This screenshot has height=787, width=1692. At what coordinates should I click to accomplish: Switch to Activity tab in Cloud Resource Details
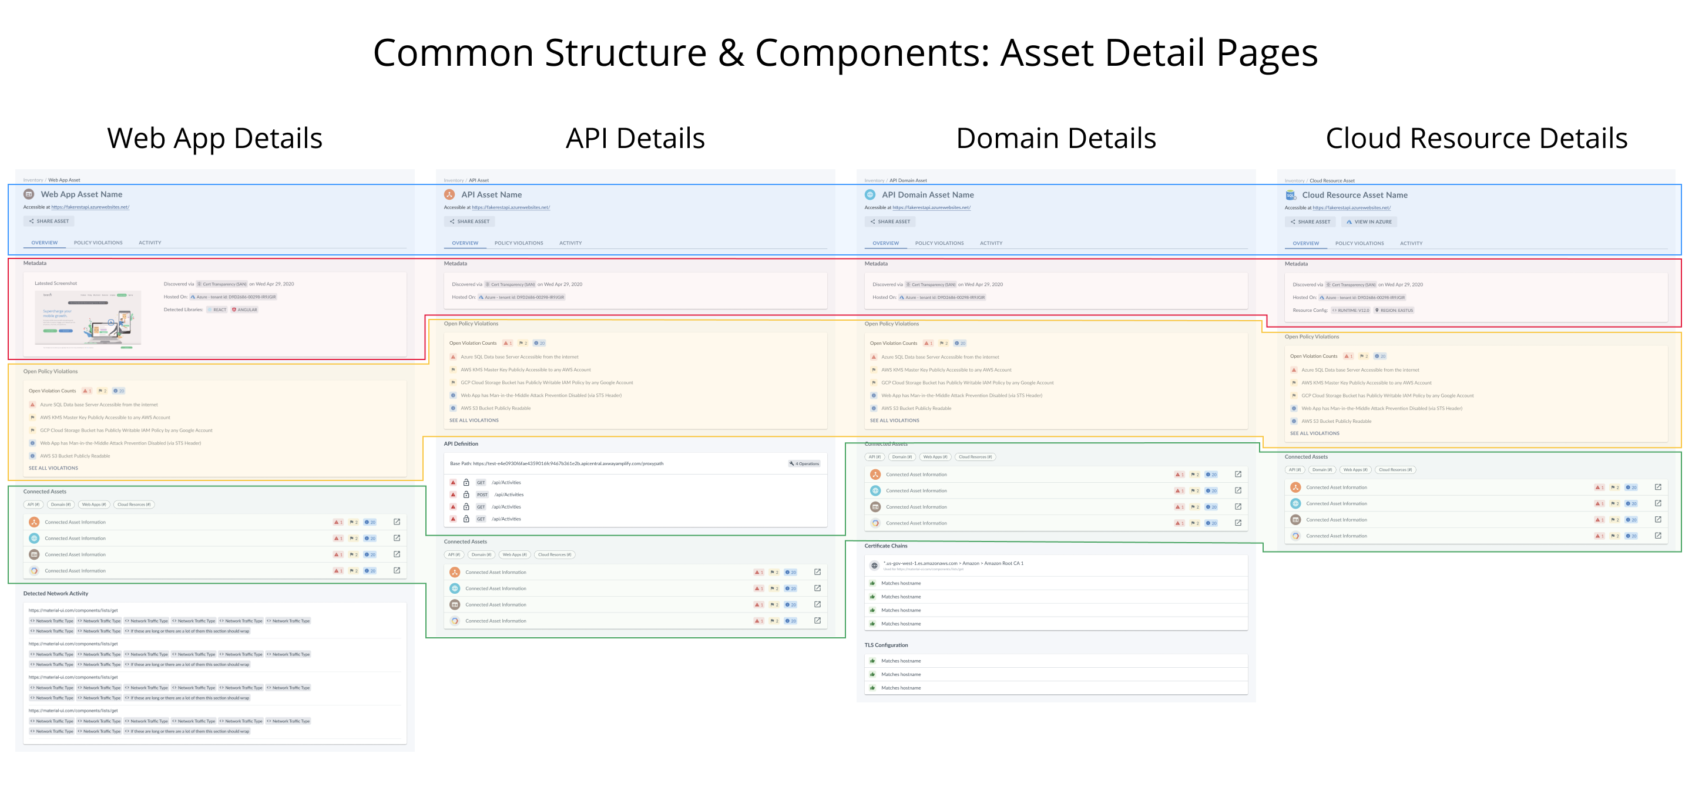pyautogui.click(x=1411, y=244)
